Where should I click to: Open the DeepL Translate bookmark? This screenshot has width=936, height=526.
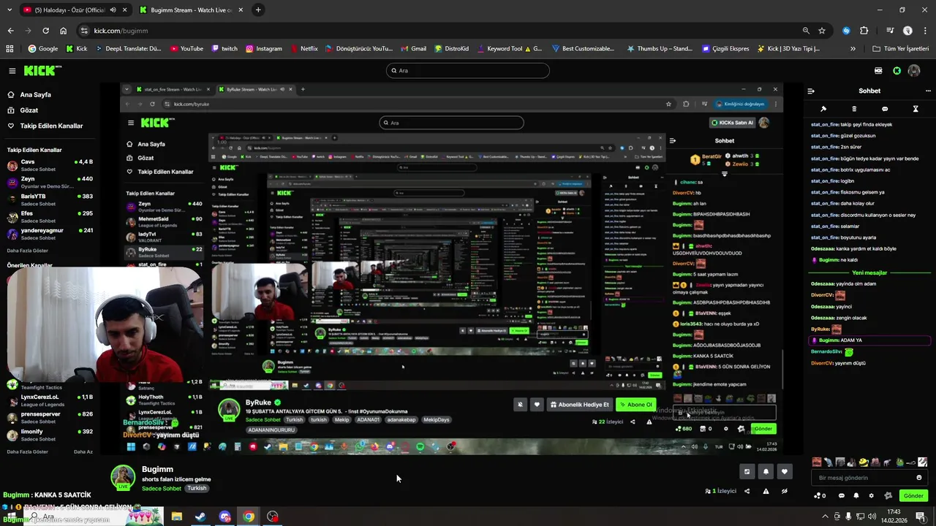(129, 49)
